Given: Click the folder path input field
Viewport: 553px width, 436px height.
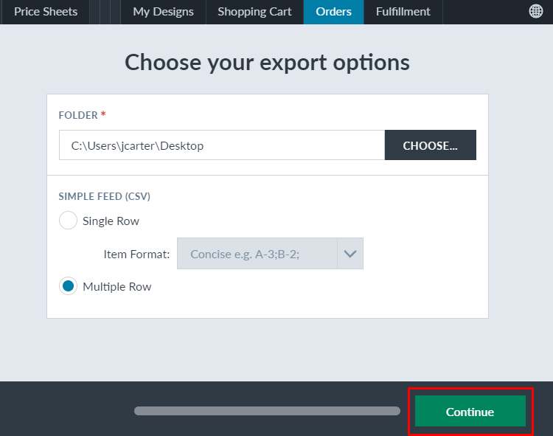Looking at the screenshot, I should coord(222,145).
